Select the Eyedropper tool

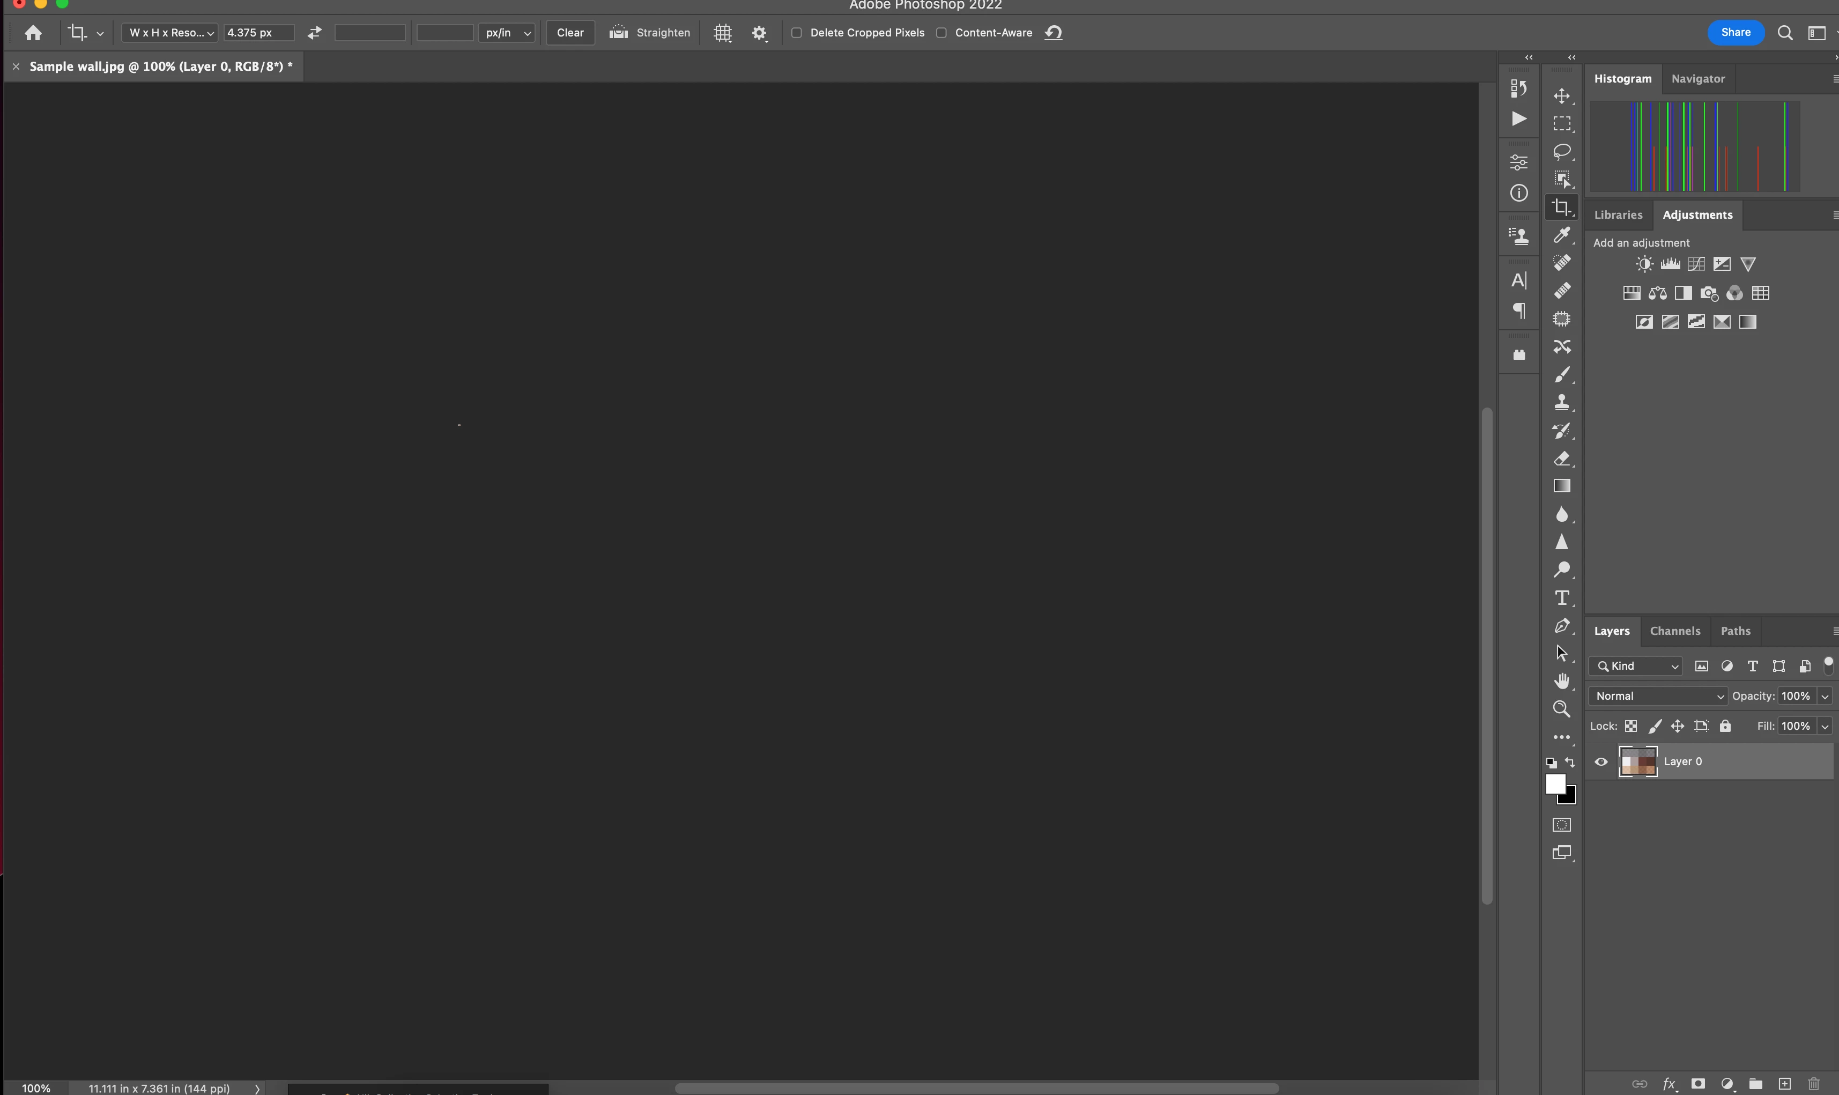[x=1562, y=235]
